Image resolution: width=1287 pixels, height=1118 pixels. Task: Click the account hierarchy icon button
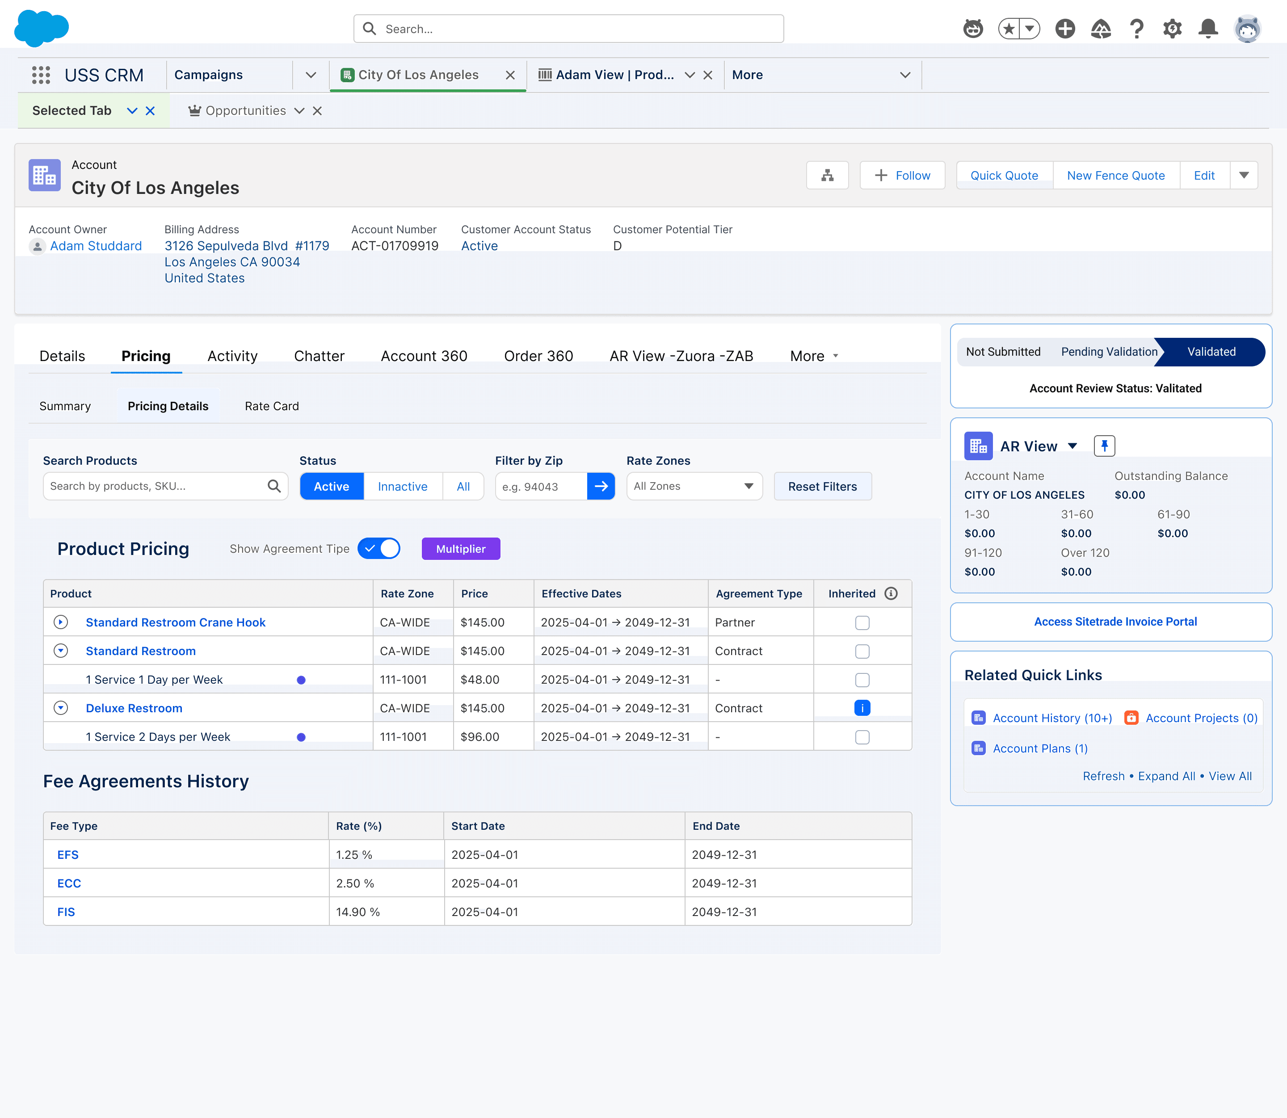point(827,175)
